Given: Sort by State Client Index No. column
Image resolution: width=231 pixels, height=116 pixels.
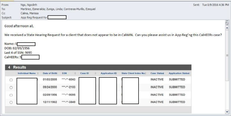Looking at the screenshot, I should point(134,73).
